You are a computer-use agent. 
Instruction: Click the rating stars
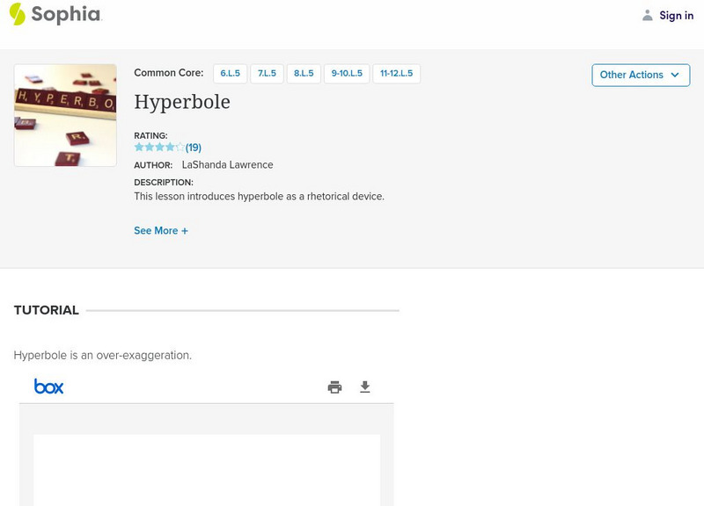tap(158, 148)
